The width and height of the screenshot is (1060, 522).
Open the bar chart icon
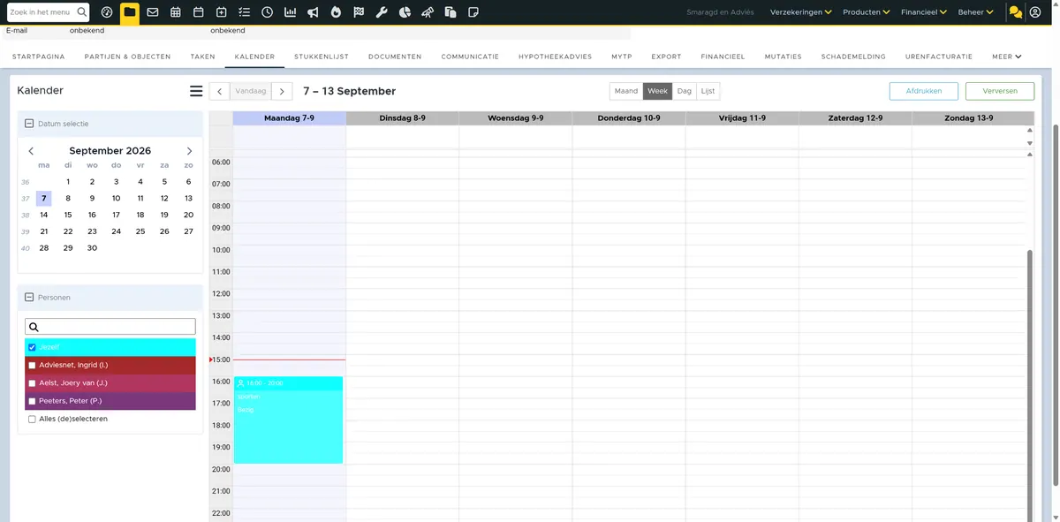point(290,12)
